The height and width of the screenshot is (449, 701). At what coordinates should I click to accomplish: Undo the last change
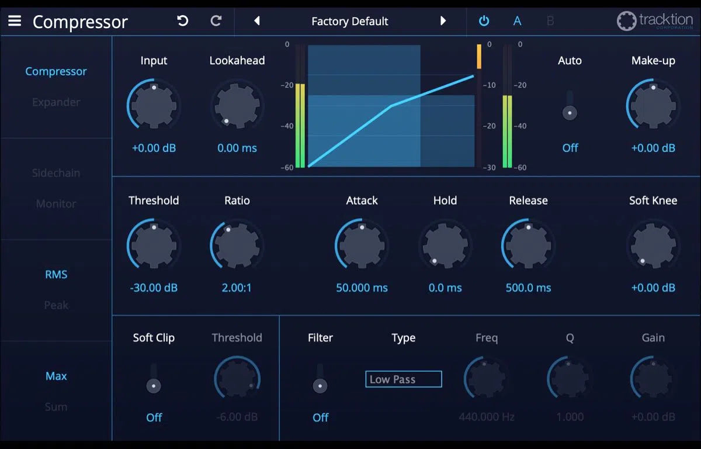(182, 20)
